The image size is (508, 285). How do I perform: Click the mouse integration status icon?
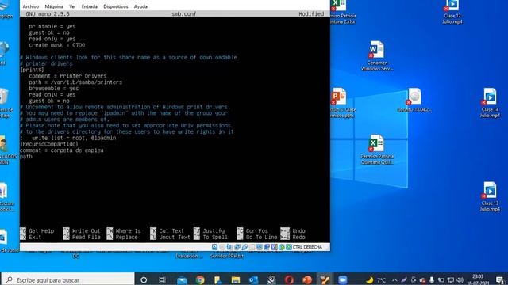(282, 247)
